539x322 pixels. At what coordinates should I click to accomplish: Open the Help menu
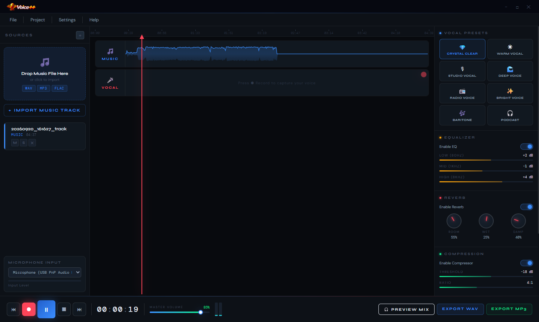point(94,20)
